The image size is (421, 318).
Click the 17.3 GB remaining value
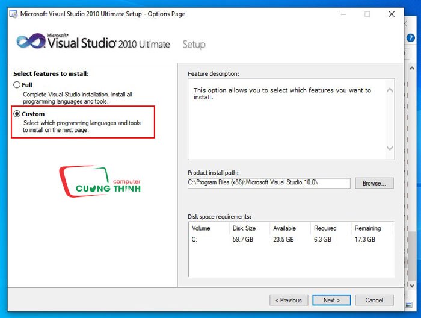coord(365,239)
